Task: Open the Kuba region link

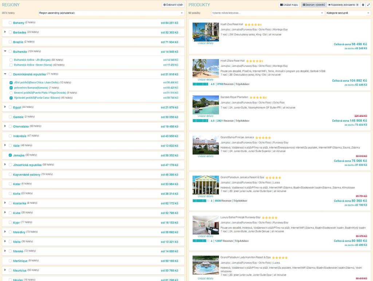Action: (x=17, y=213)
